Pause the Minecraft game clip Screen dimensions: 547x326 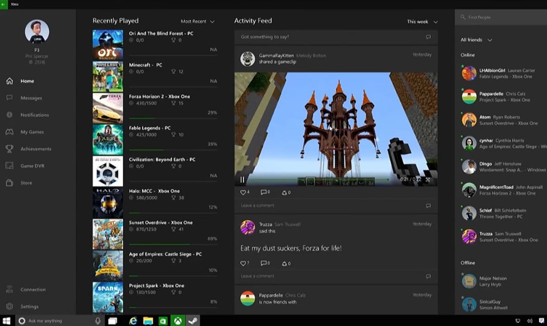pyautogui.click(x=242, y=180)
